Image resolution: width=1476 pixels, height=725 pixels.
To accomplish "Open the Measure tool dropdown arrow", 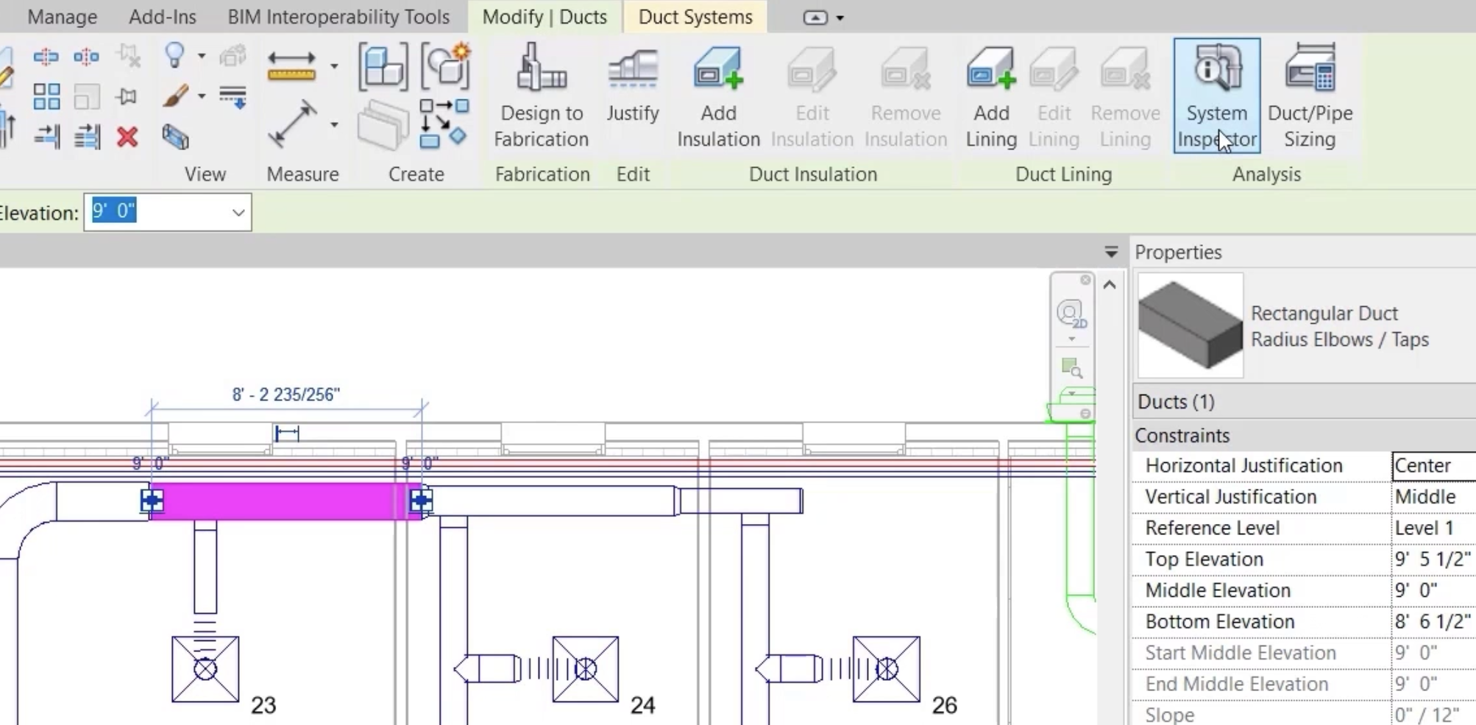I will 334,66.
